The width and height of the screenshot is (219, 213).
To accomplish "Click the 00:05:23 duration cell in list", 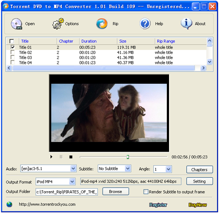I will [x=87, y=47].
